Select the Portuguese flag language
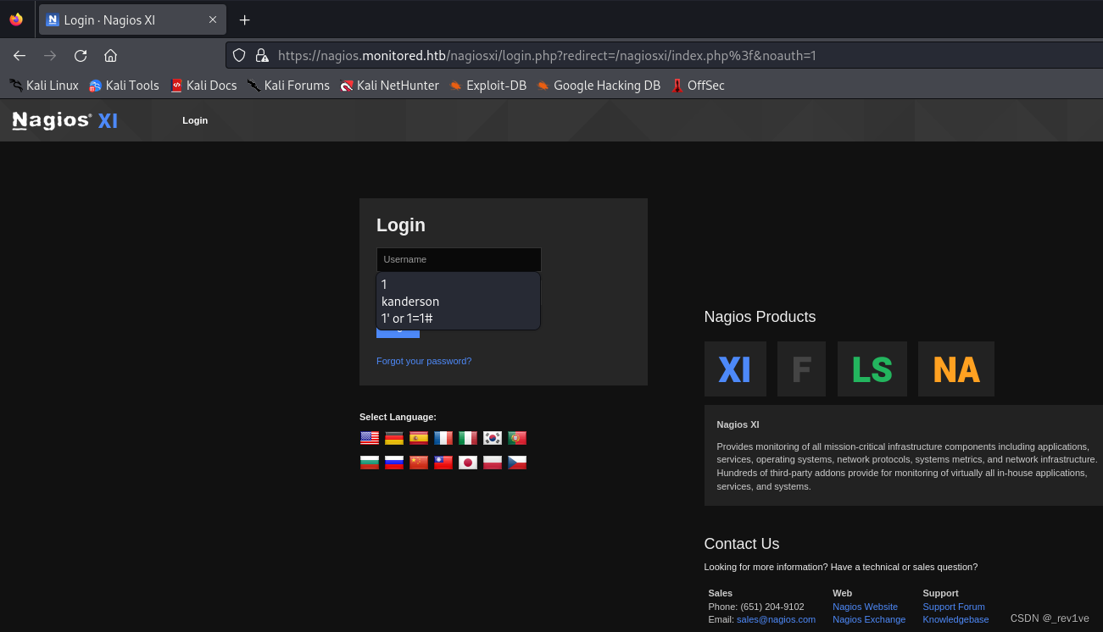This screenshot has width=1103, height=632. 517,438
